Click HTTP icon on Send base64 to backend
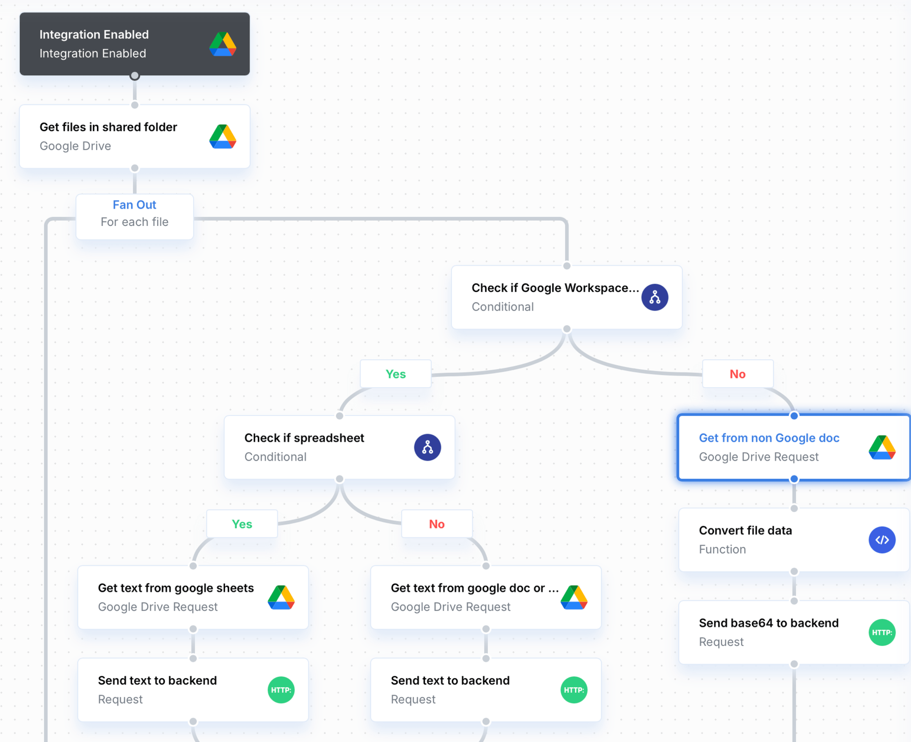The image size is (911, 742). click(x=882, y=633)
